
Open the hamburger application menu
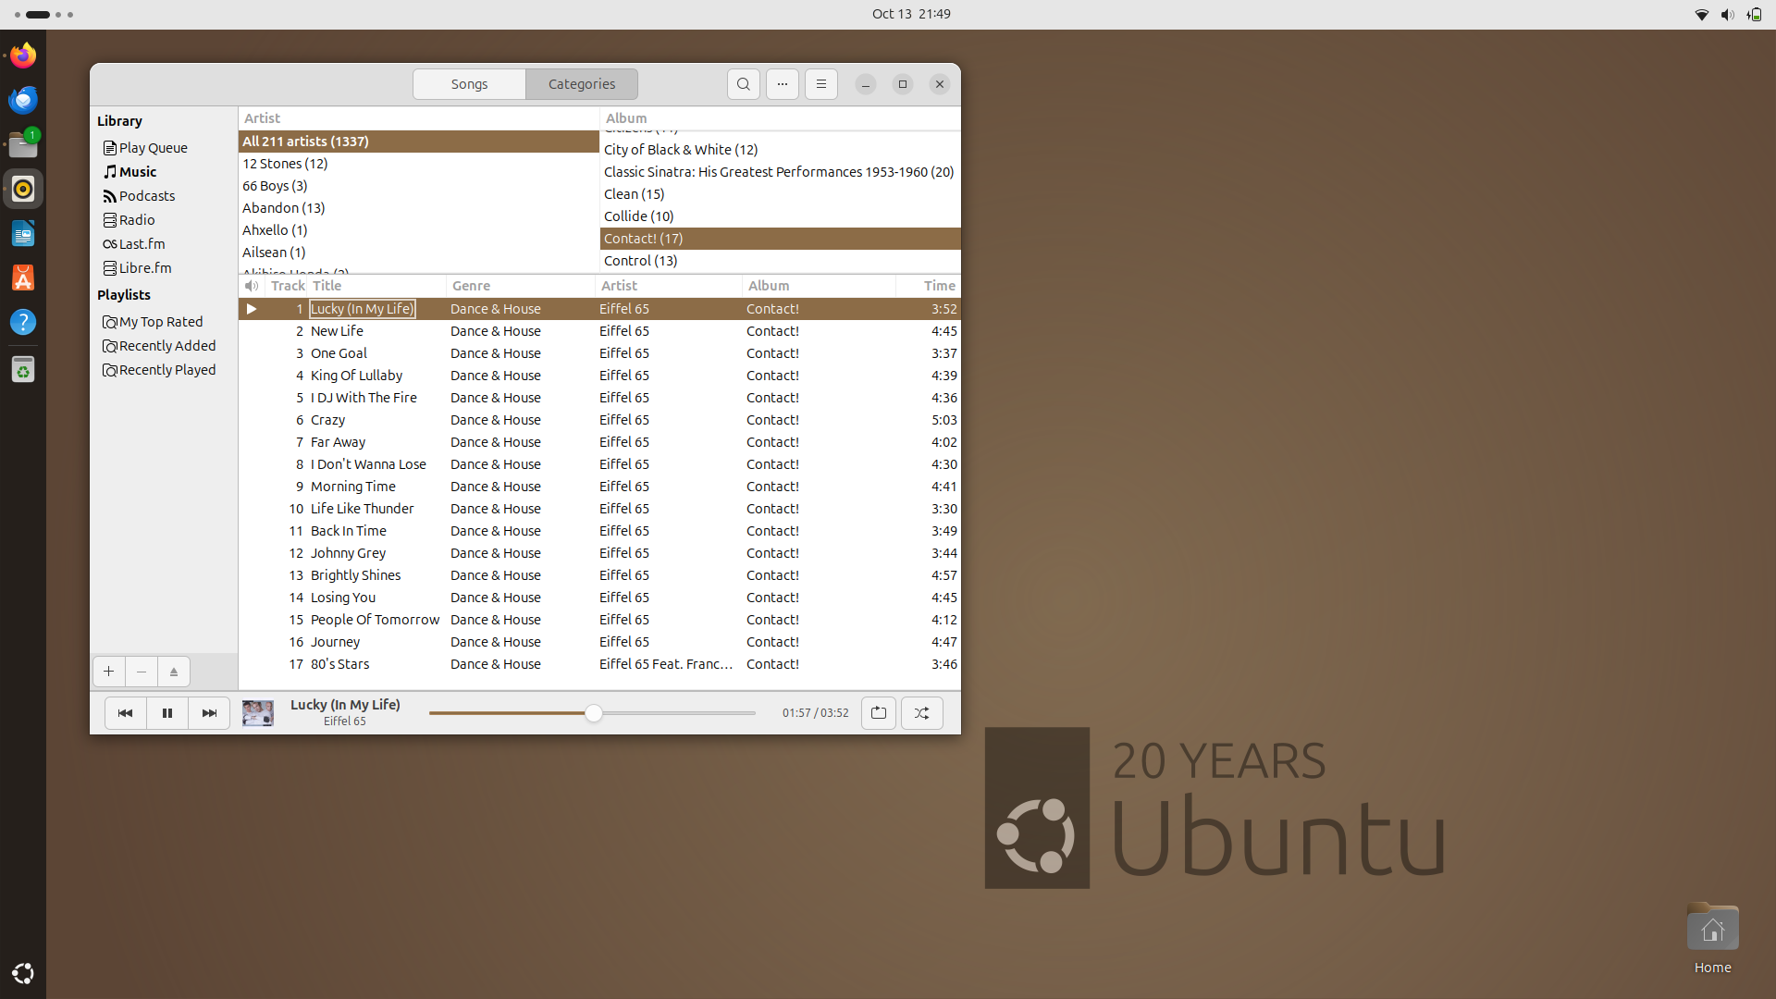coord(821,84)
